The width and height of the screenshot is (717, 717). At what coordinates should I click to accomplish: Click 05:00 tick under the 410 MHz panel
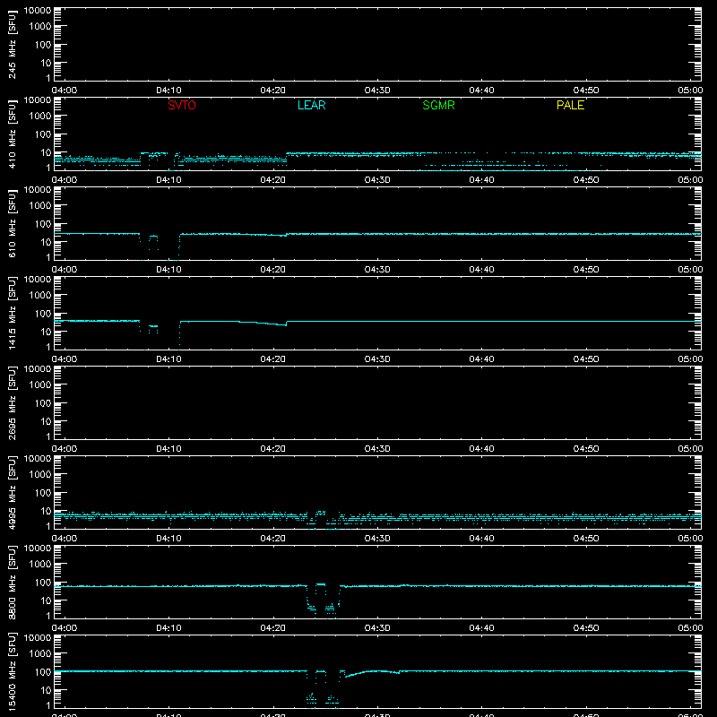pos(690,180)
